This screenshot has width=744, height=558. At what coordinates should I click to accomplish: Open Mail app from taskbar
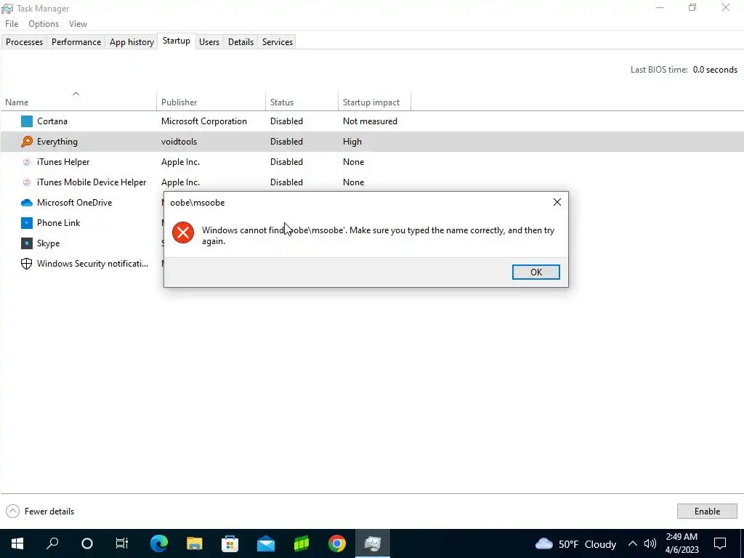click(266, 543)
